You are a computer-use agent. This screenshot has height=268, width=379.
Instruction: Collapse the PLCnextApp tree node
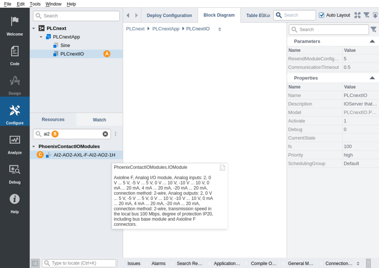[41, 37]
